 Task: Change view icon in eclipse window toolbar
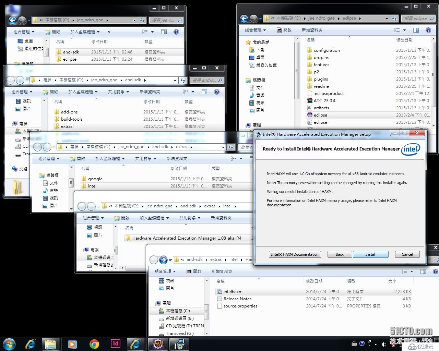[397, 30]
